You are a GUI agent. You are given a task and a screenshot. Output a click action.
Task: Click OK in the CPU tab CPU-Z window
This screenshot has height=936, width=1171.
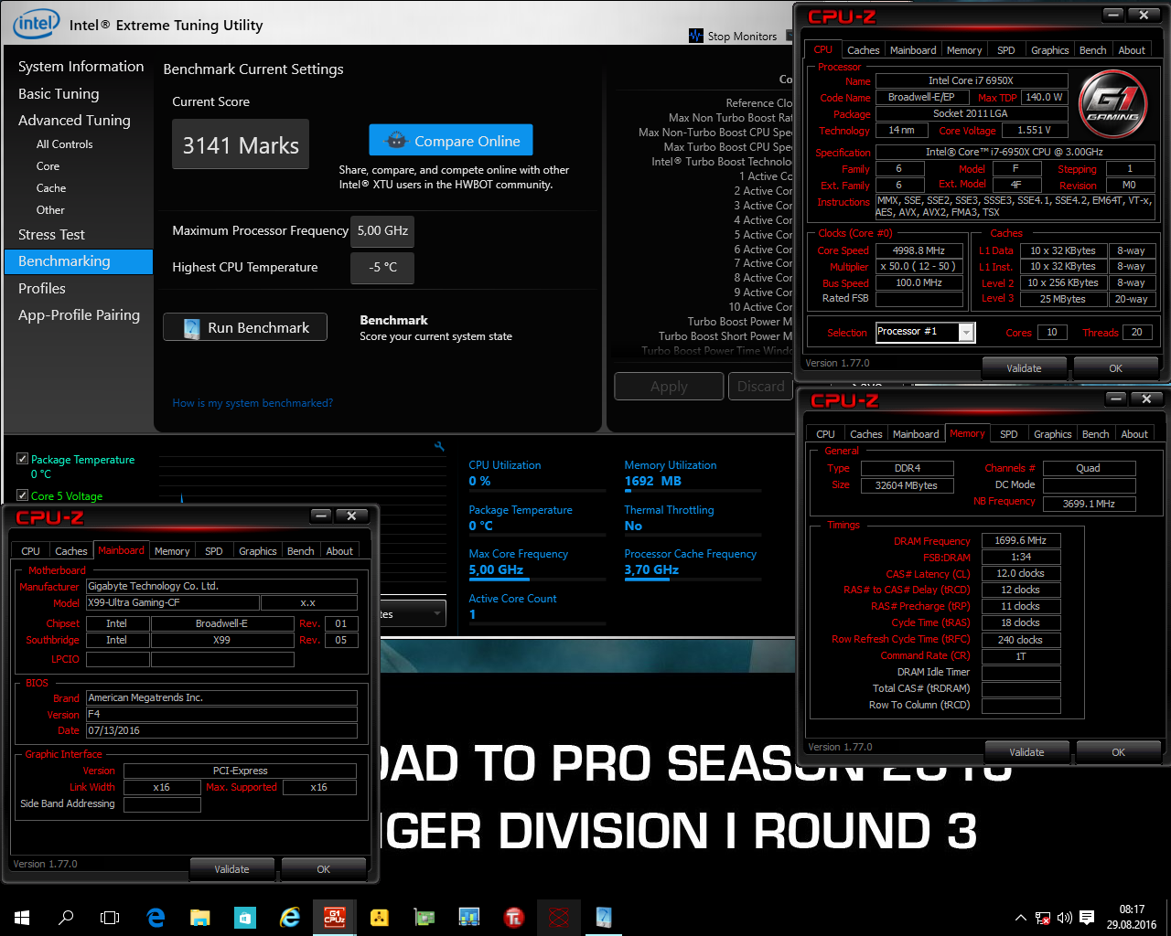1115,368
